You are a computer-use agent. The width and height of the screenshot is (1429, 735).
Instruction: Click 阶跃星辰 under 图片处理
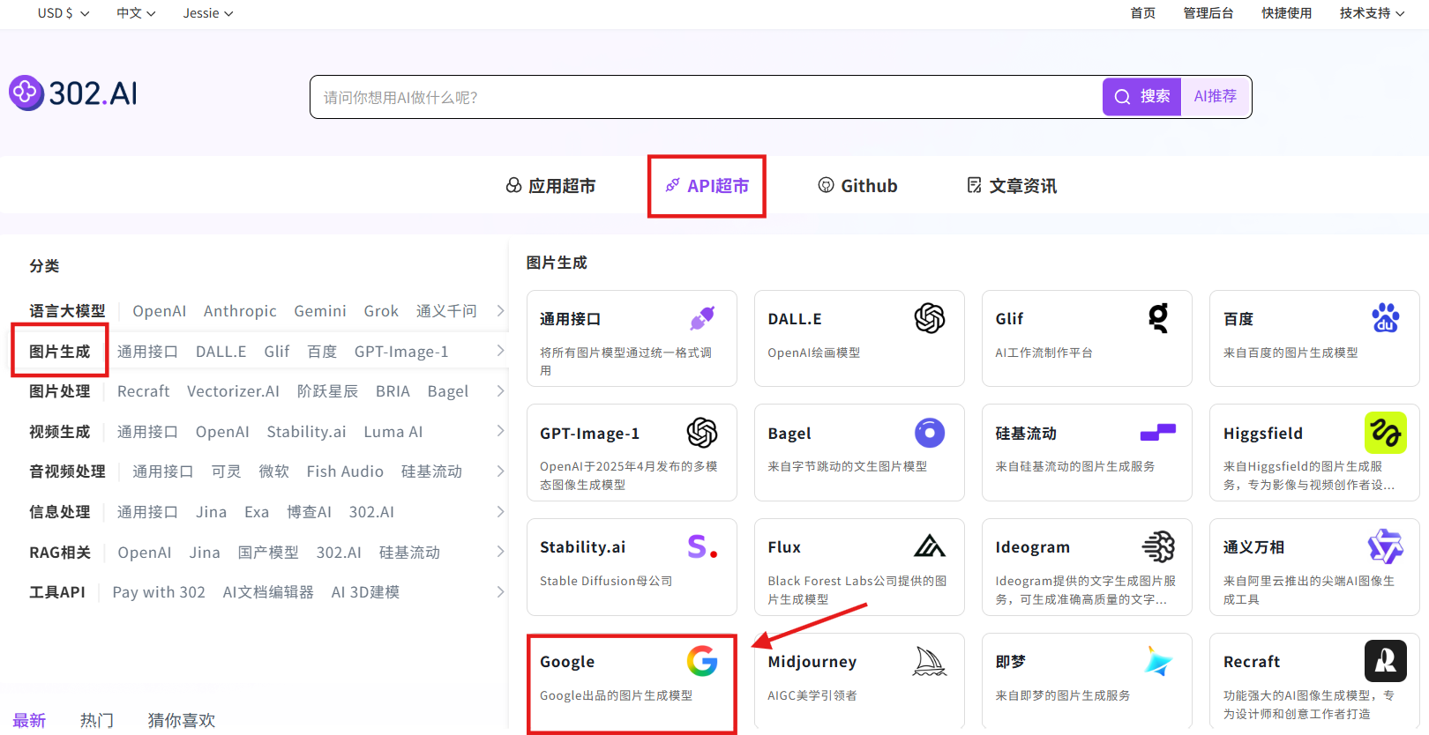pyautogui.click(x=327, y=390)
